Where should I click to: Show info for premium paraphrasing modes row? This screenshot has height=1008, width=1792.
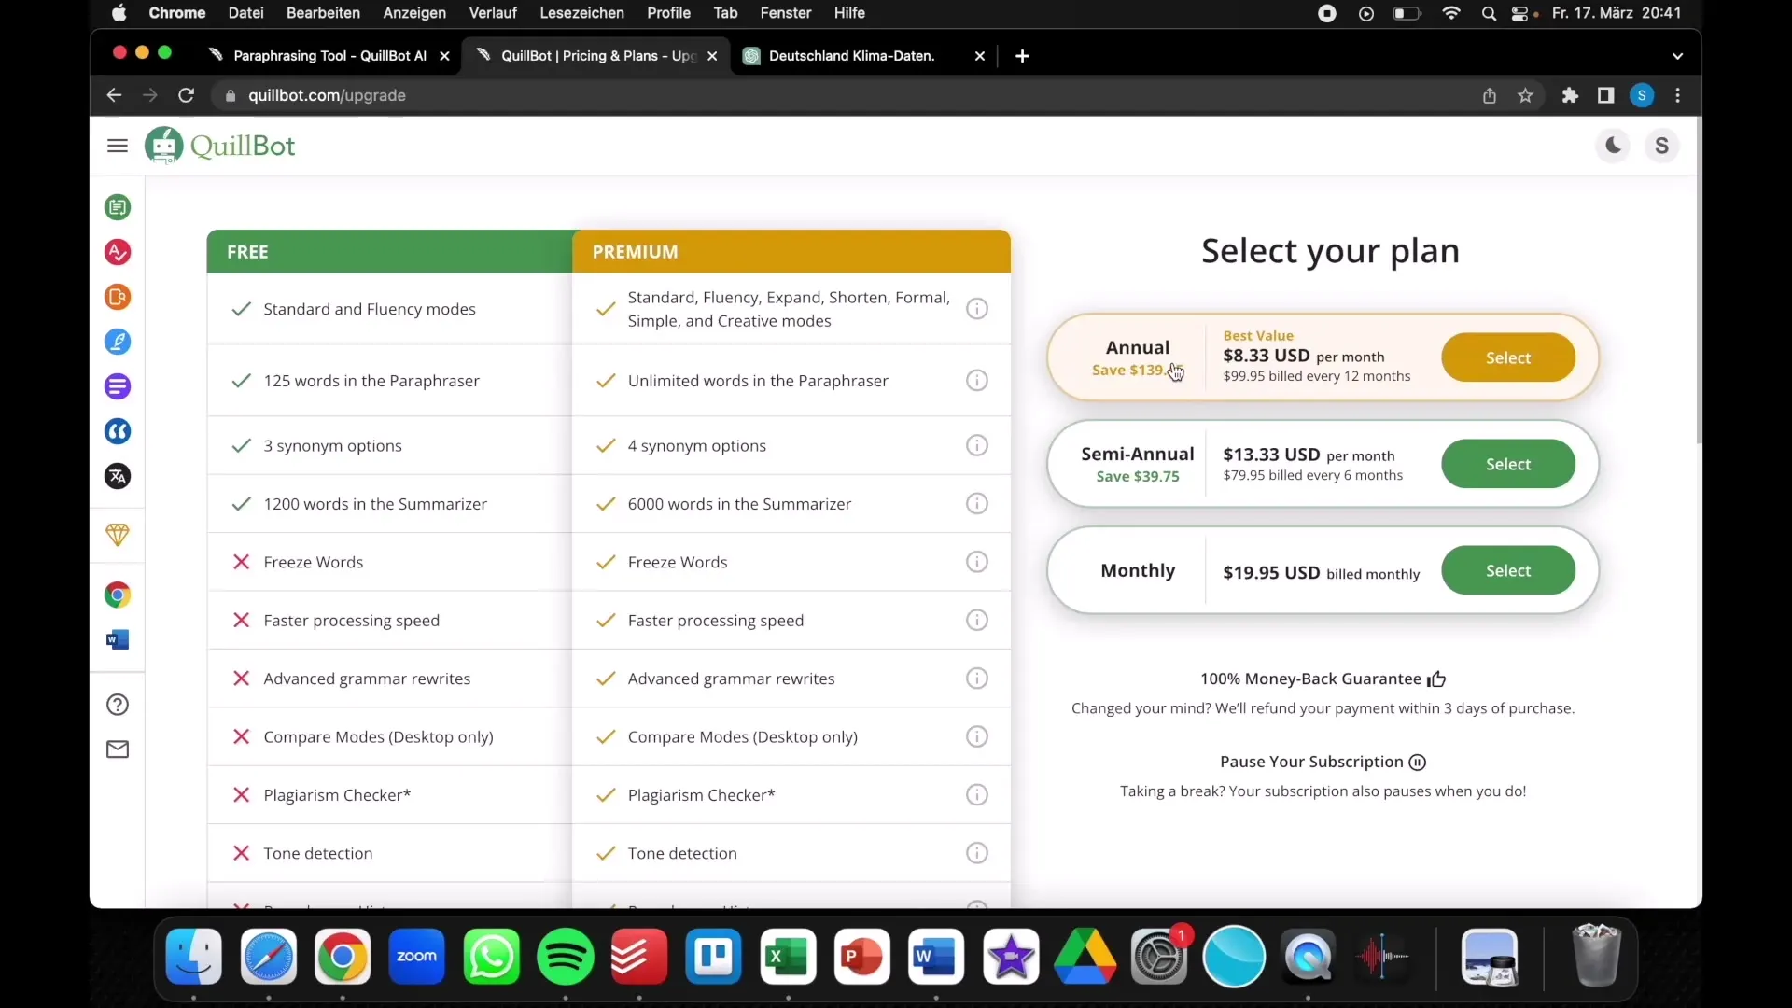976,309
